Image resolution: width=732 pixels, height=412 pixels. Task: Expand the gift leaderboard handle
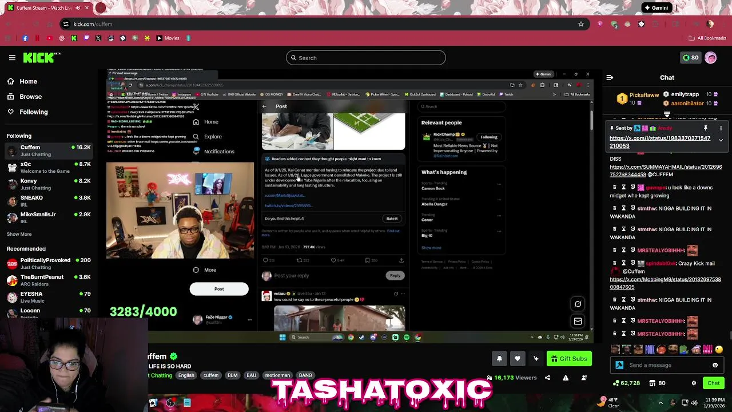point(667,114)
